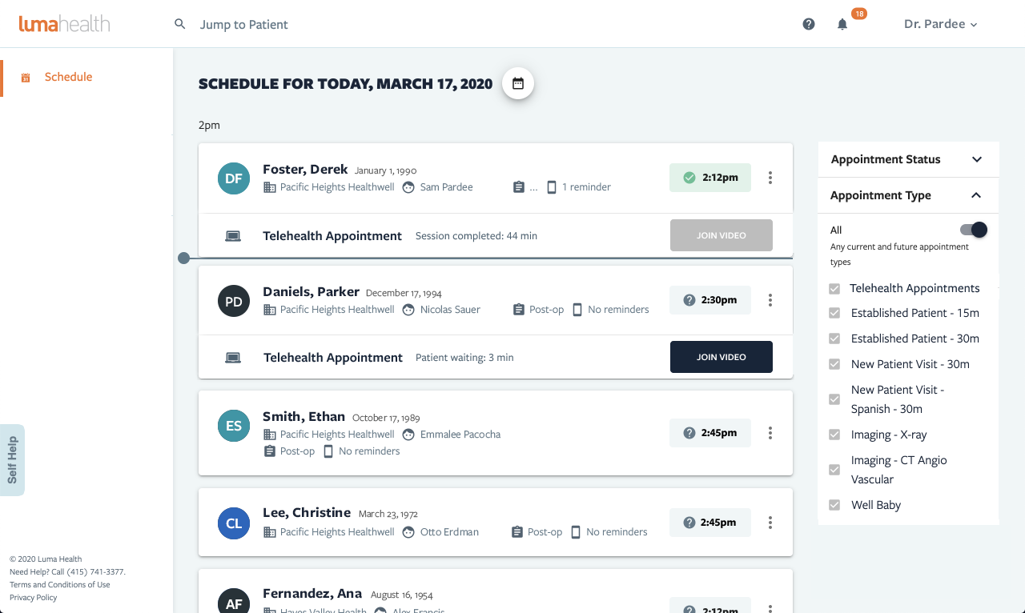1025x613 pixels.
Task: Open the Privacy Policy link
Action: (x=34, y=598)
